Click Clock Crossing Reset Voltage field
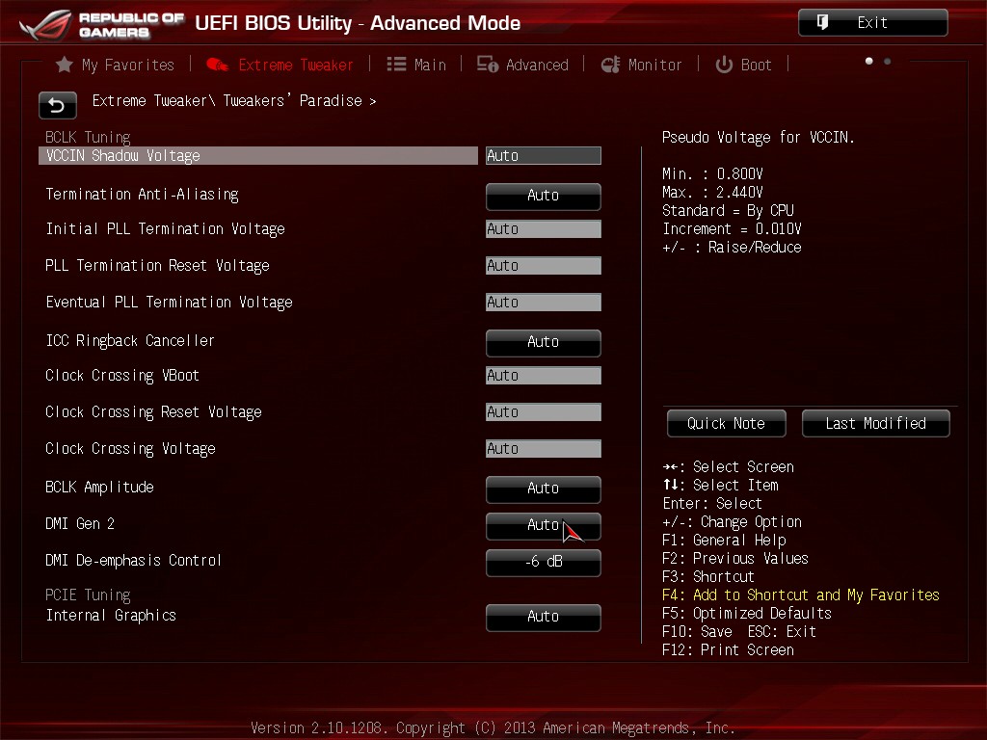The image size is (987, 740). coord(544,412)
